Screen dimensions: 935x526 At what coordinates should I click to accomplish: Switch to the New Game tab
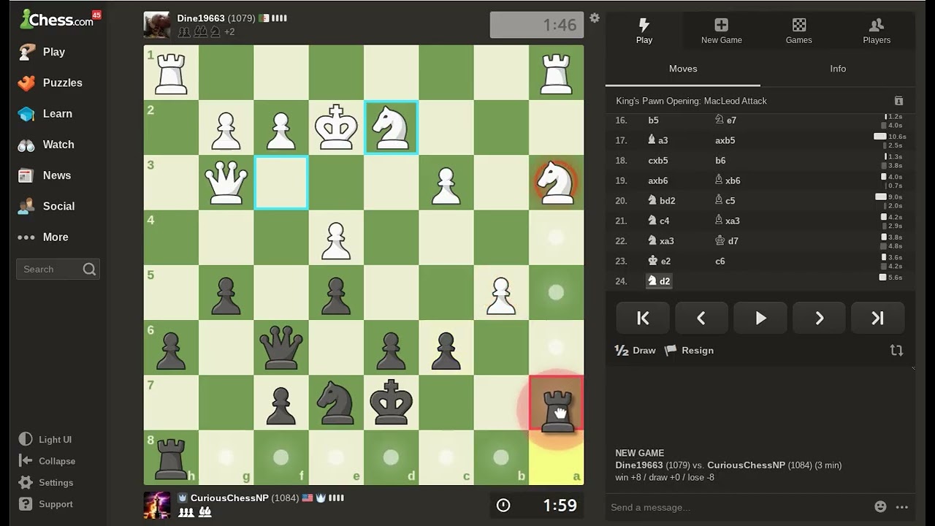click(721, 31)
